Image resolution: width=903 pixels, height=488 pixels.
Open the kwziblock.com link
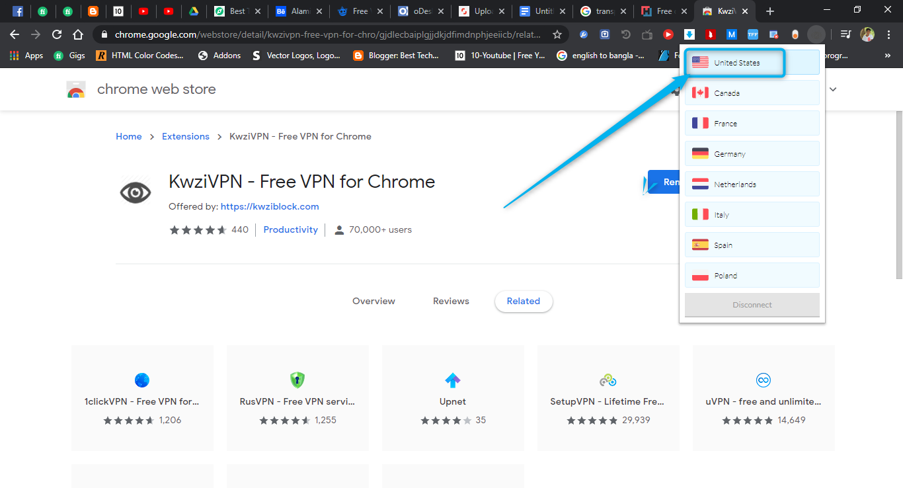(270, 206)
